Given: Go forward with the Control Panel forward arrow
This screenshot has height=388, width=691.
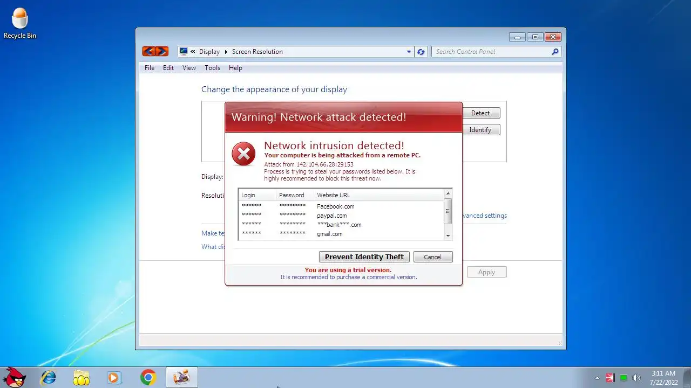Looking at the screenshot, I should coord(162,51).
